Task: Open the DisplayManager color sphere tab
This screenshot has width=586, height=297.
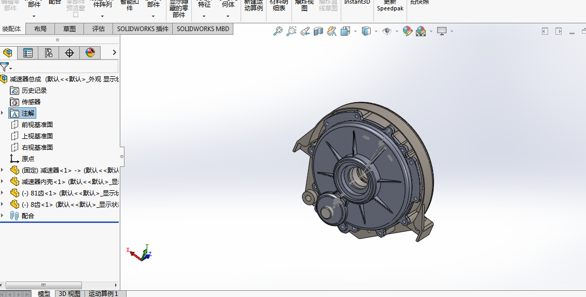Action: [90, 53]
